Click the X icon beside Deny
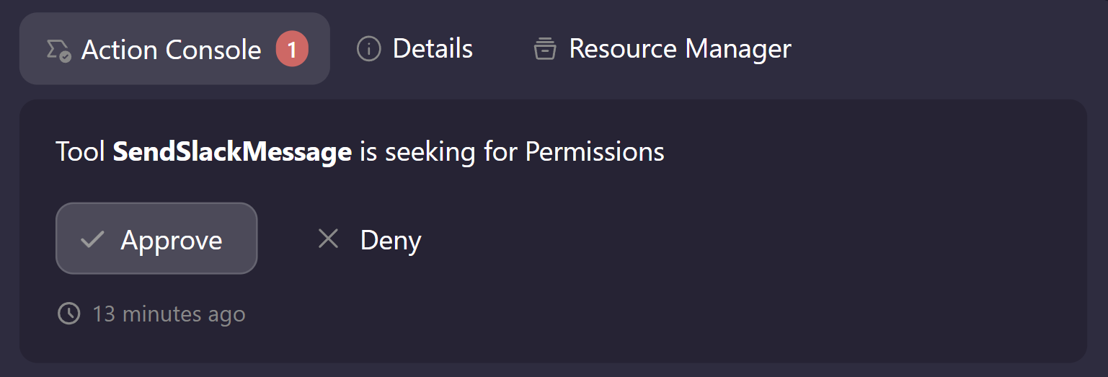The image size is (1108, 377). pyautogui.click(x=328, y=239)
